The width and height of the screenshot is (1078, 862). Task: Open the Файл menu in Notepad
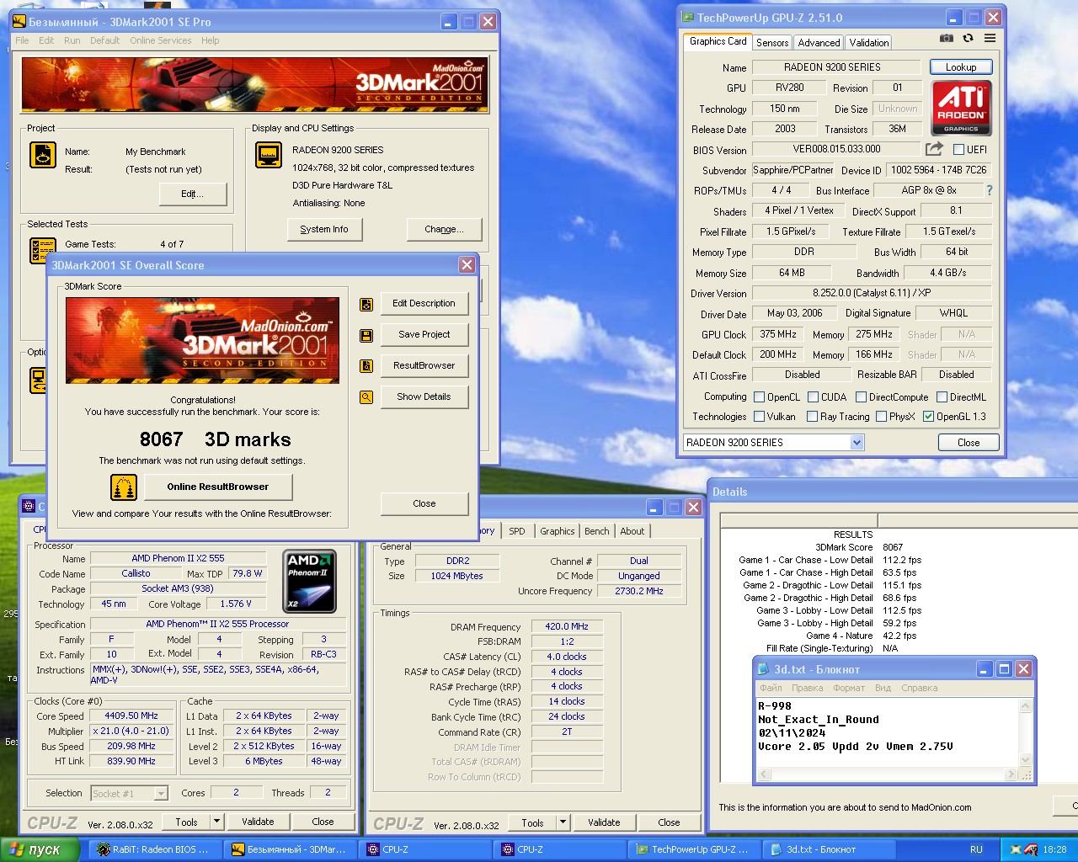(x=771, y=688)
